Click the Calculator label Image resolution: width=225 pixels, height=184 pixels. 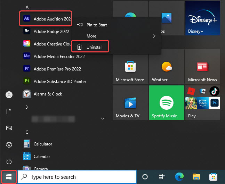point(43,144)
